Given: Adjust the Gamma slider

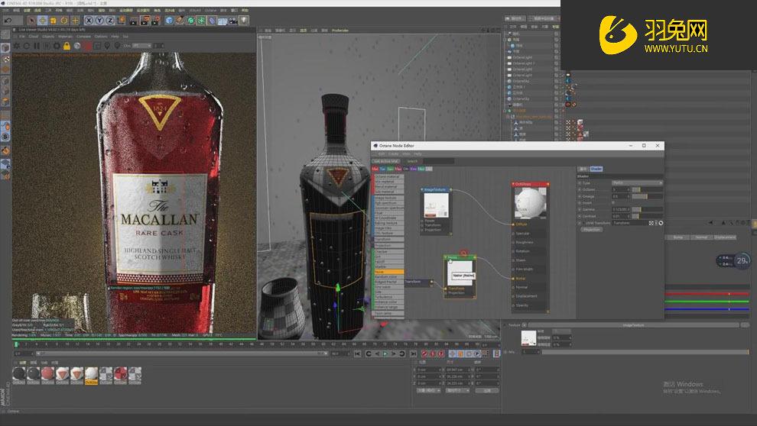Looking at the screenshot, I should pyautogui.click(x=647, y=210).
